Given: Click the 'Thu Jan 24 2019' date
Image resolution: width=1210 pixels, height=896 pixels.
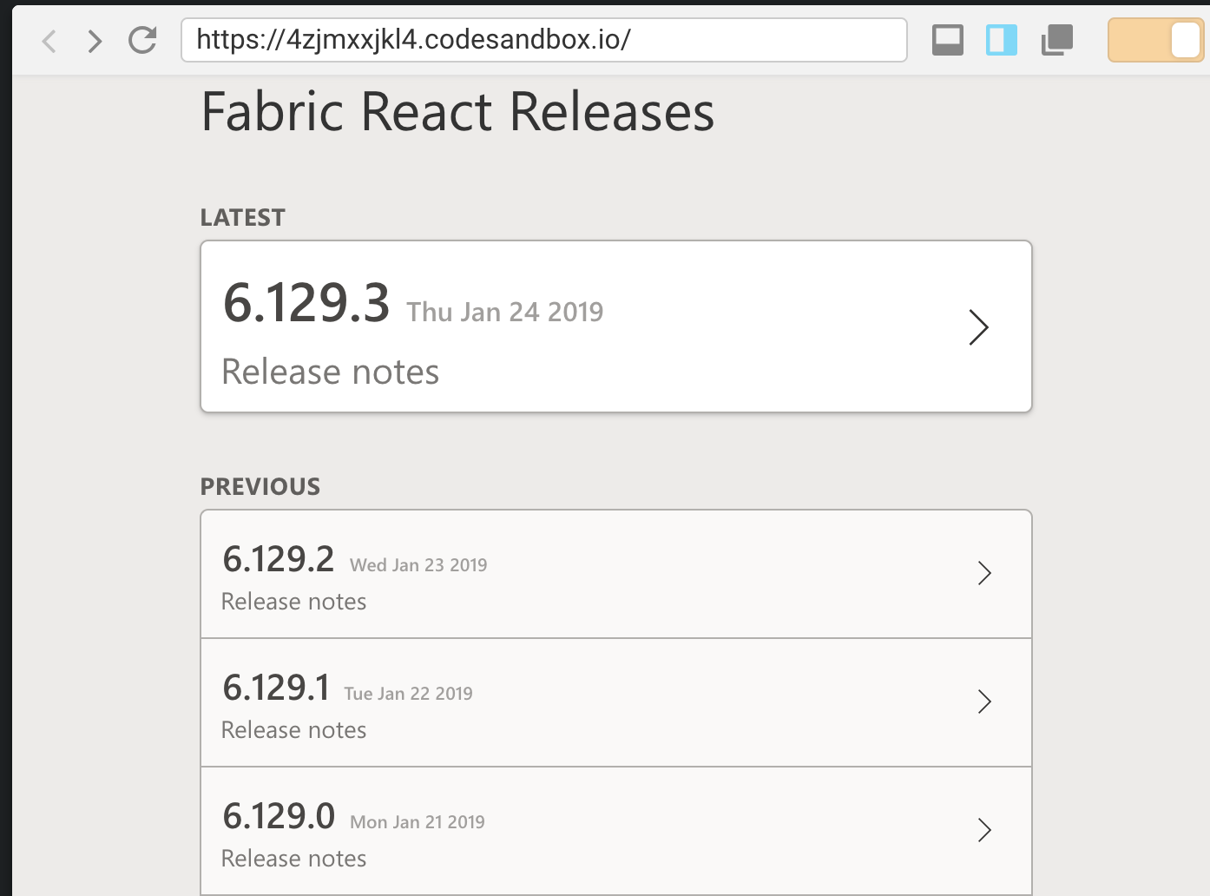Looking at the screenshot, I should pyautogui.click(x=505, y=312).
